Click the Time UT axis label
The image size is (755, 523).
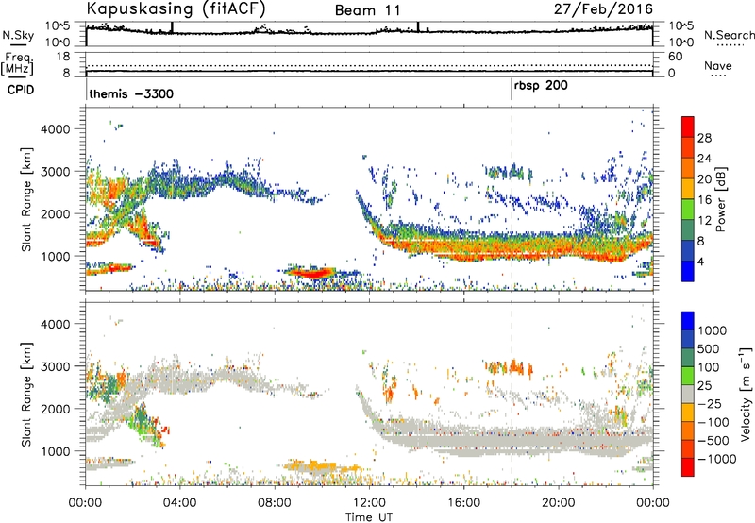[x=369, y=517]
